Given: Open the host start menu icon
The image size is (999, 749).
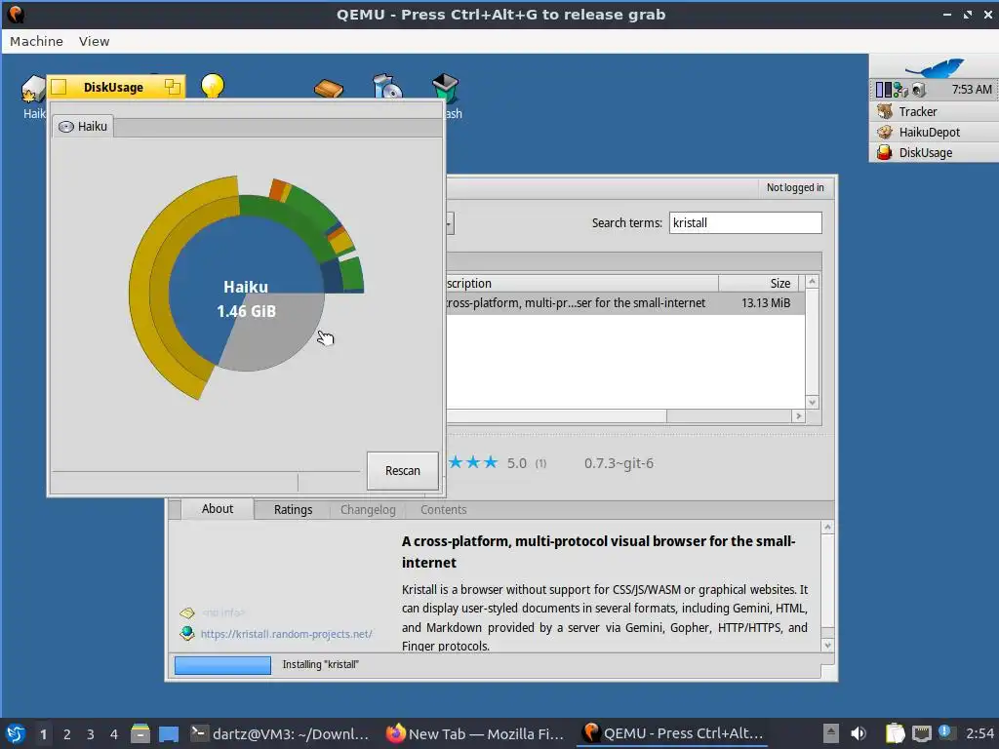Looking at the screenshot, I should [16, 733].
